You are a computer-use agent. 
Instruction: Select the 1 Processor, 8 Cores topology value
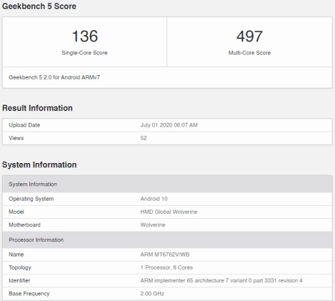pos(167,267)
